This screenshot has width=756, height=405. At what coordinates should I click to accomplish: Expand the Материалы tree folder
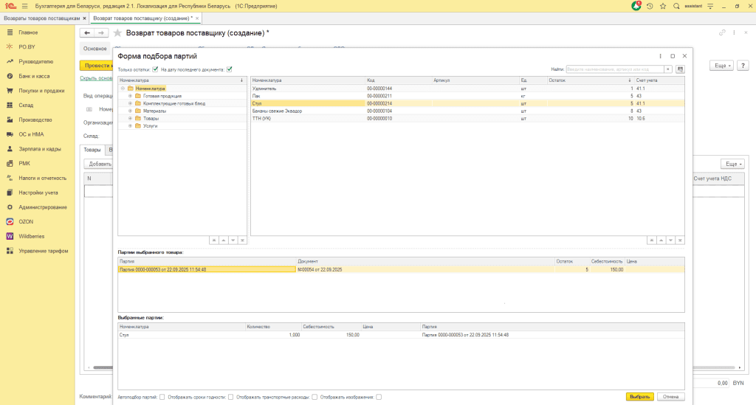coord(130,111)
